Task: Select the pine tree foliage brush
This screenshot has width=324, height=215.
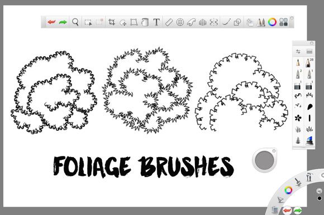Action: click(x=298, y=140)
